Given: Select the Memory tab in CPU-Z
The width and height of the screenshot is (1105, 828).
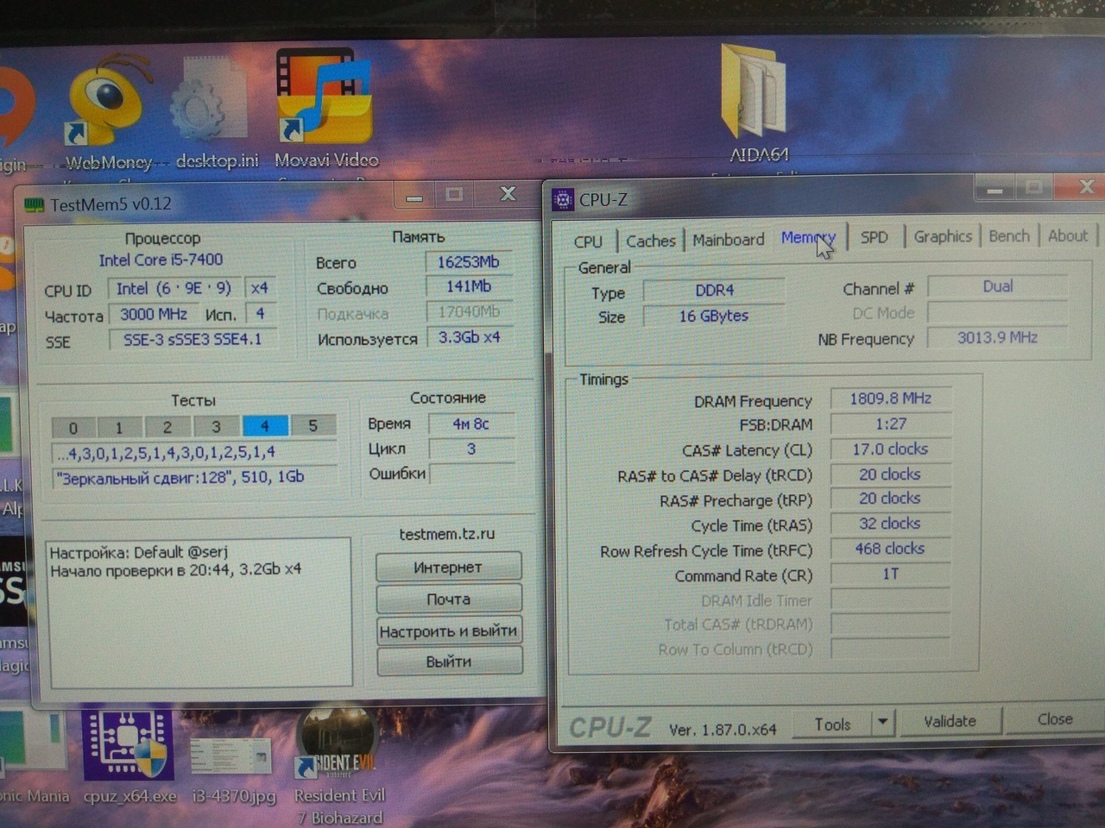Looking at the screenshot, I should pos(808,237).
